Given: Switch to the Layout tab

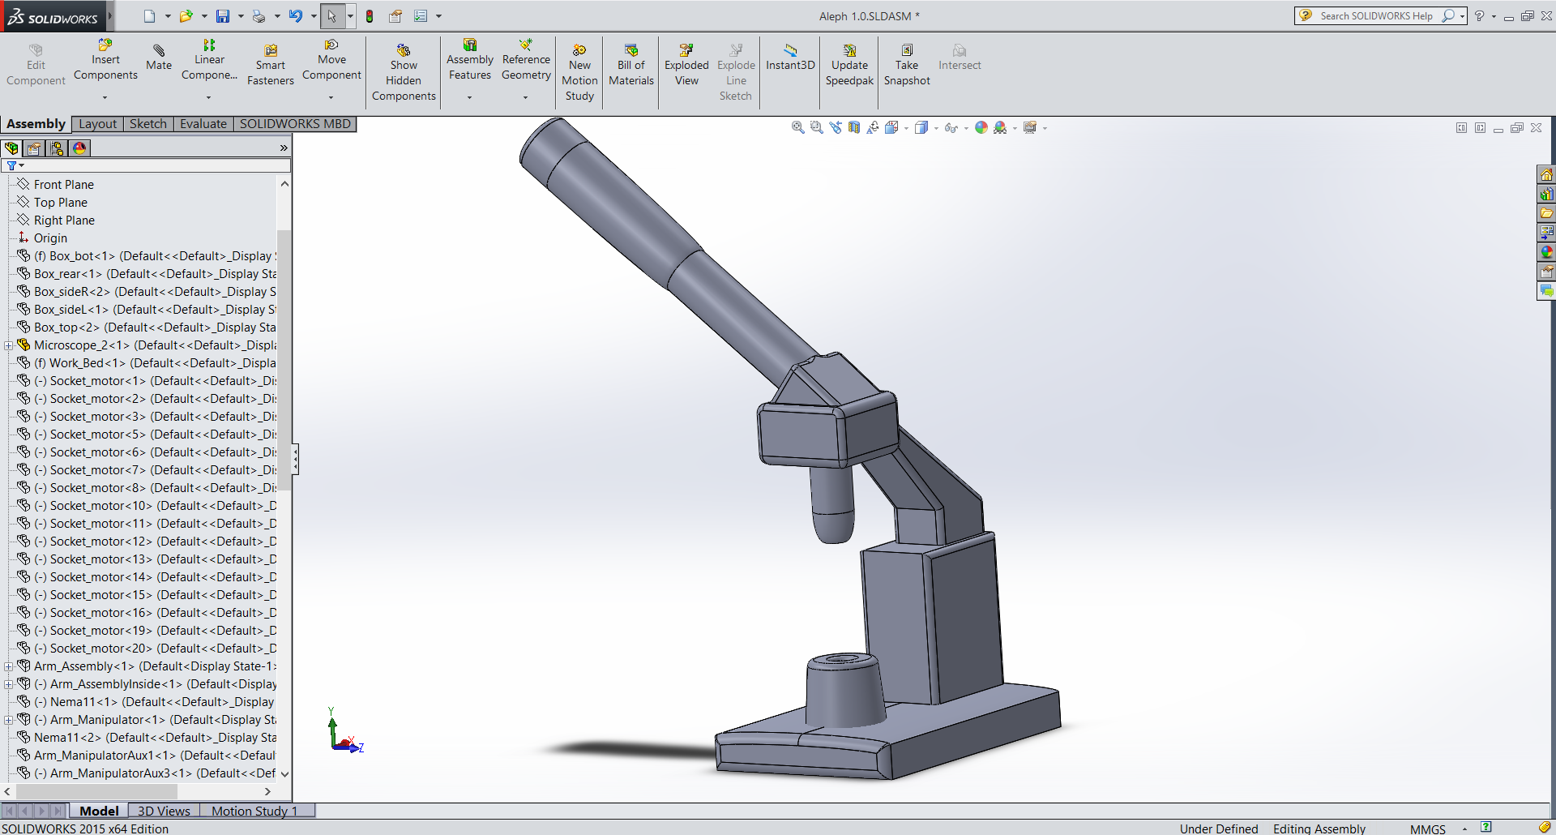Looking at the screenshot, I should click(x=98, y=124).
